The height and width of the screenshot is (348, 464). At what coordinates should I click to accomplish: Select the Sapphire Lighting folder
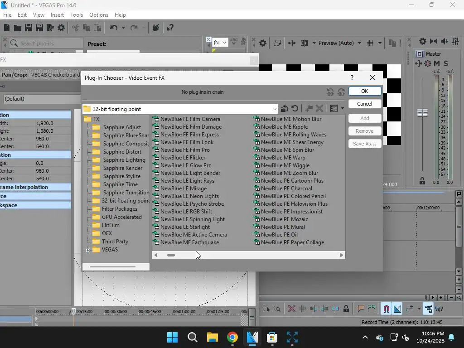(x=119, y=160)
